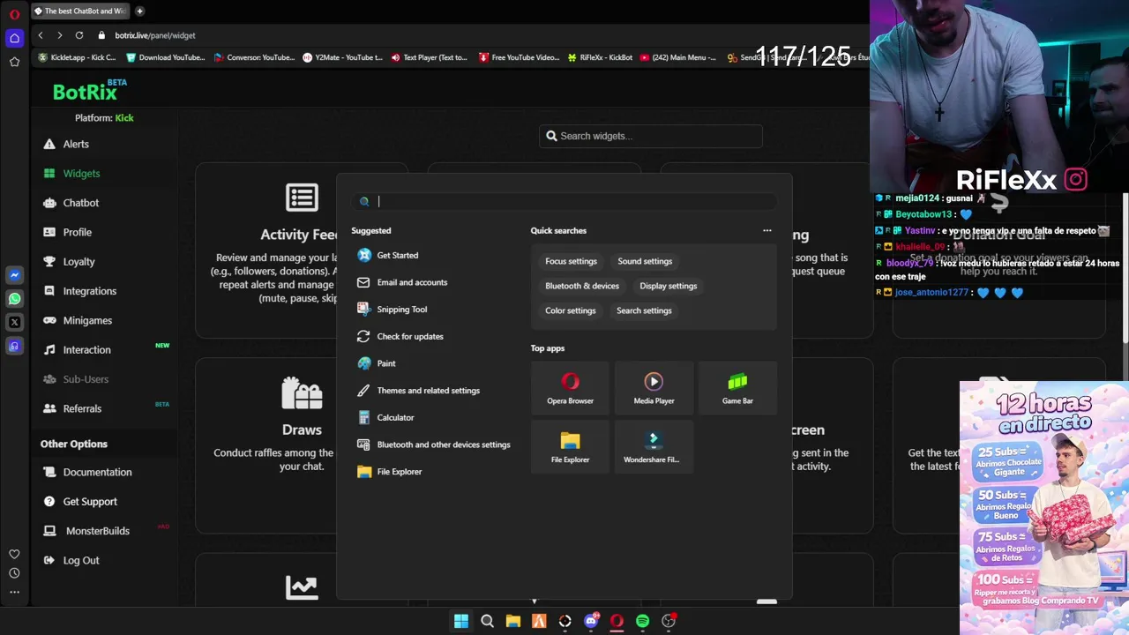The image size is (1129, 635).
Task: Go back in browser history
Action: pos(41,35)
